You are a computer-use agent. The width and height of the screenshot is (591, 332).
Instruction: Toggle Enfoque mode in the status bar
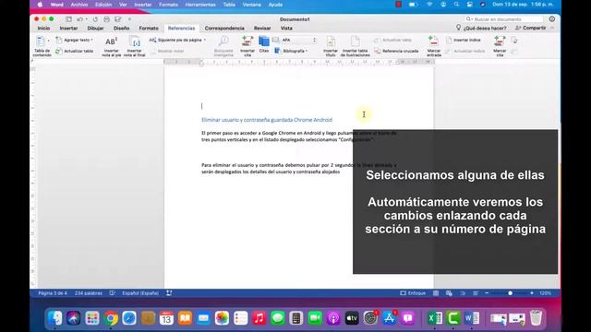pyautogui.click(x=413, y=293)
